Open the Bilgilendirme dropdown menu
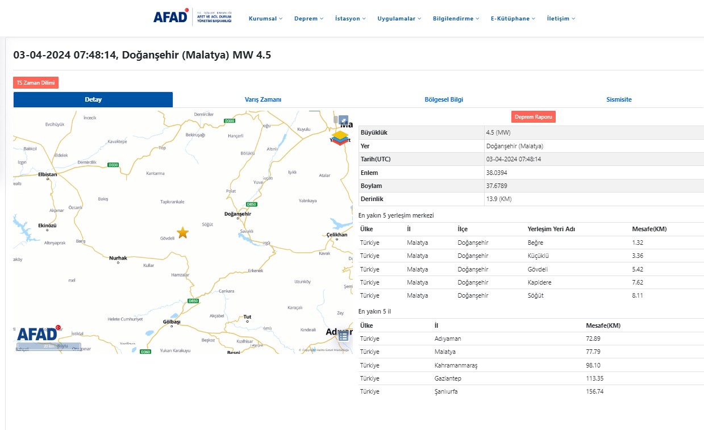This screenshot has height=430, width=704. point(456,19)
